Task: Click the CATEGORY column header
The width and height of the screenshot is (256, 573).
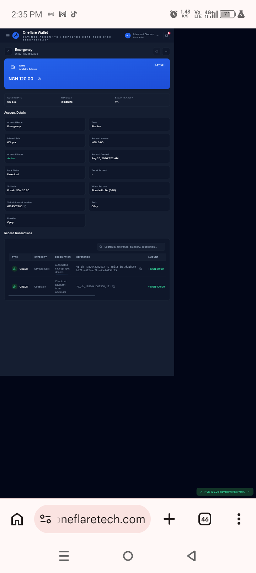Action: click(41, 257)
